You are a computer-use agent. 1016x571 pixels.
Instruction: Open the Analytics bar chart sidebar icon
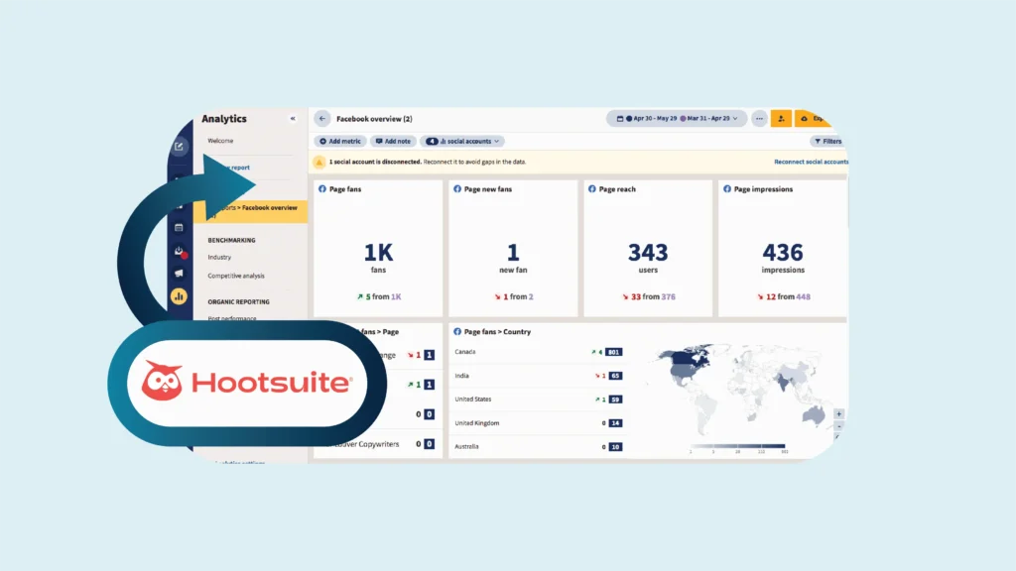point(179,295)
